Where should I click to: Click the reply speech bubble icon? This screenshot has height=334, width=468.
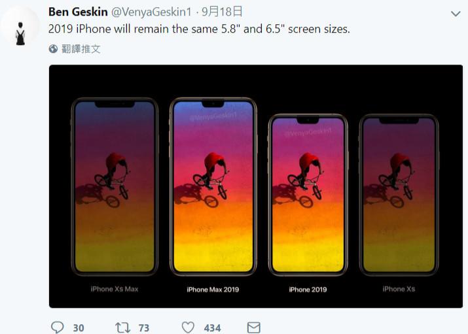pyautogui.click(x=57, y=327)
